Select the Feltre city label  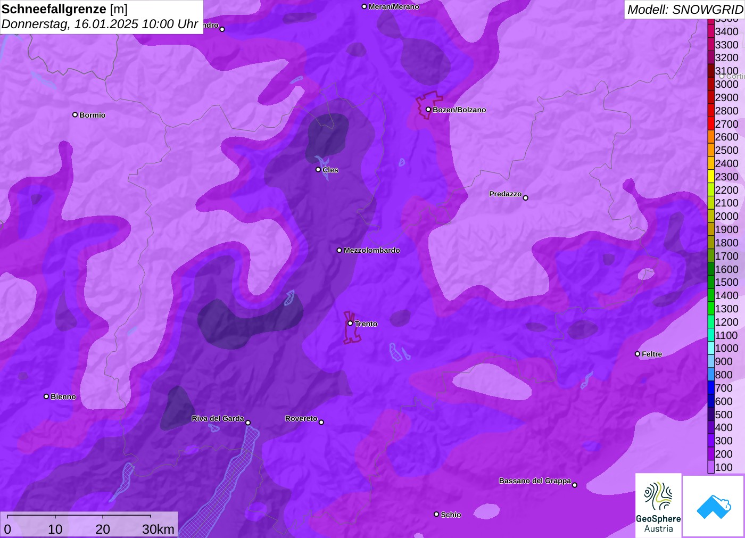pyautogui.click(x=652, y=354)
